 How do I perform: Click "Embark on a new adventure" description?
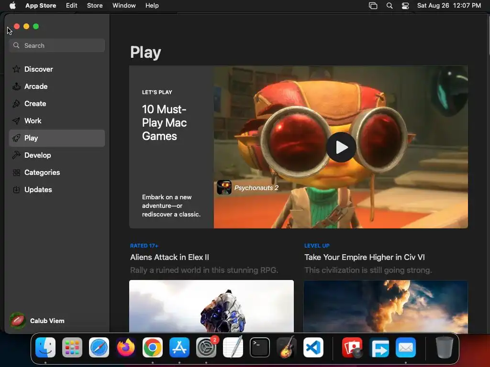point(171,205)
